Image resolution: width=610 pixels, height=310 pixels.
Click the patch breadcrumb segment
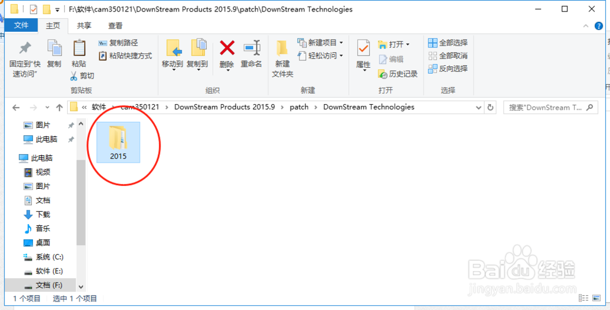(299, 107)
